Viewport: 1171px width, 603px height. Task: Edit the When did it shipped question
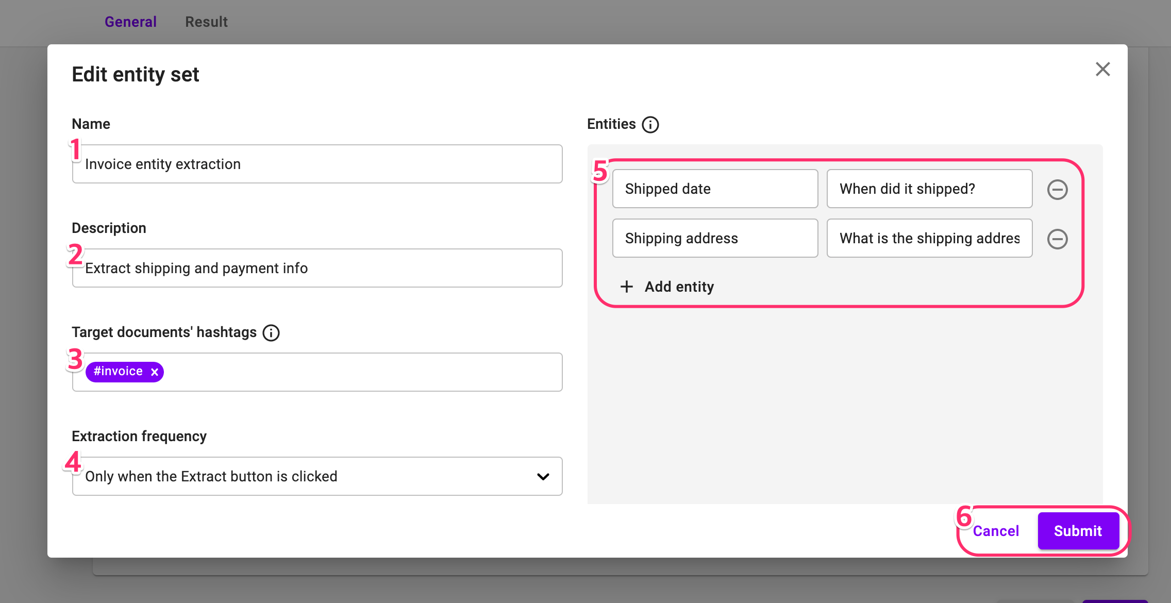929,189
